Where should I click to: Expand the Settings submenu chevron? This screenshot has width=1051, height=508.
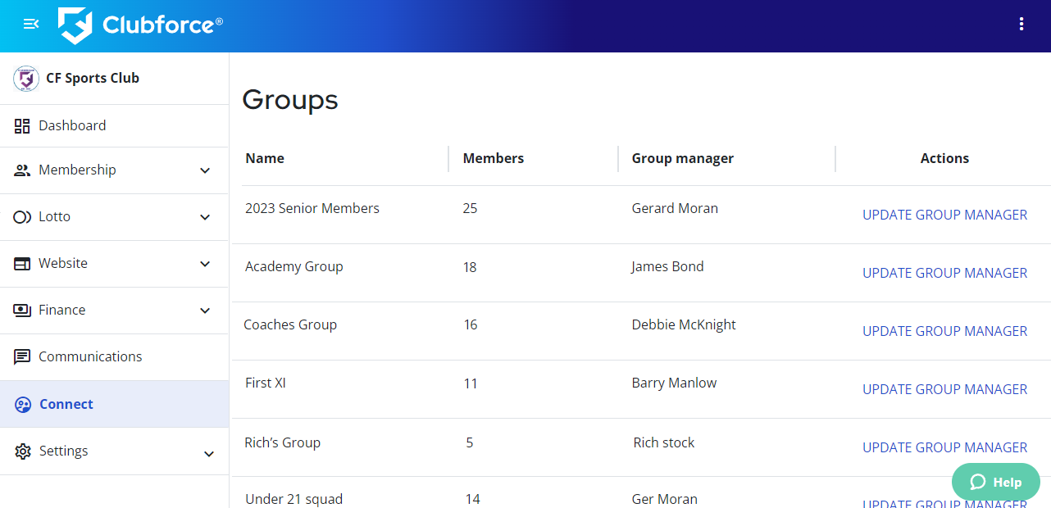pyautogui.click(x=209, y=454)
